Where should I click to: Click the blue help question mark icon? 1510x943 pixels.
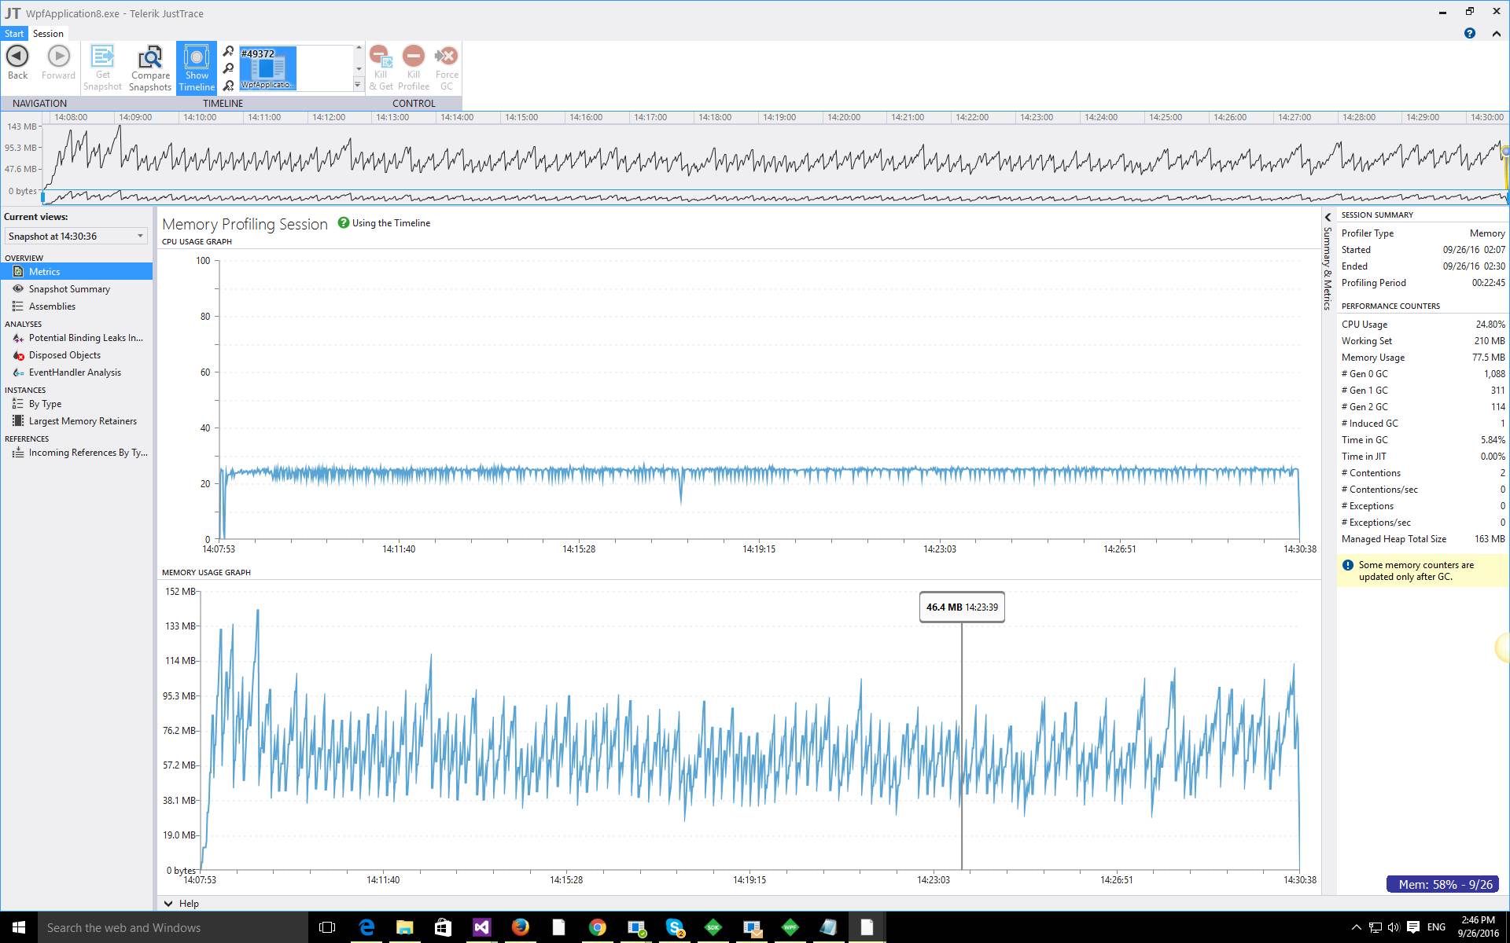coord(1469,34)
